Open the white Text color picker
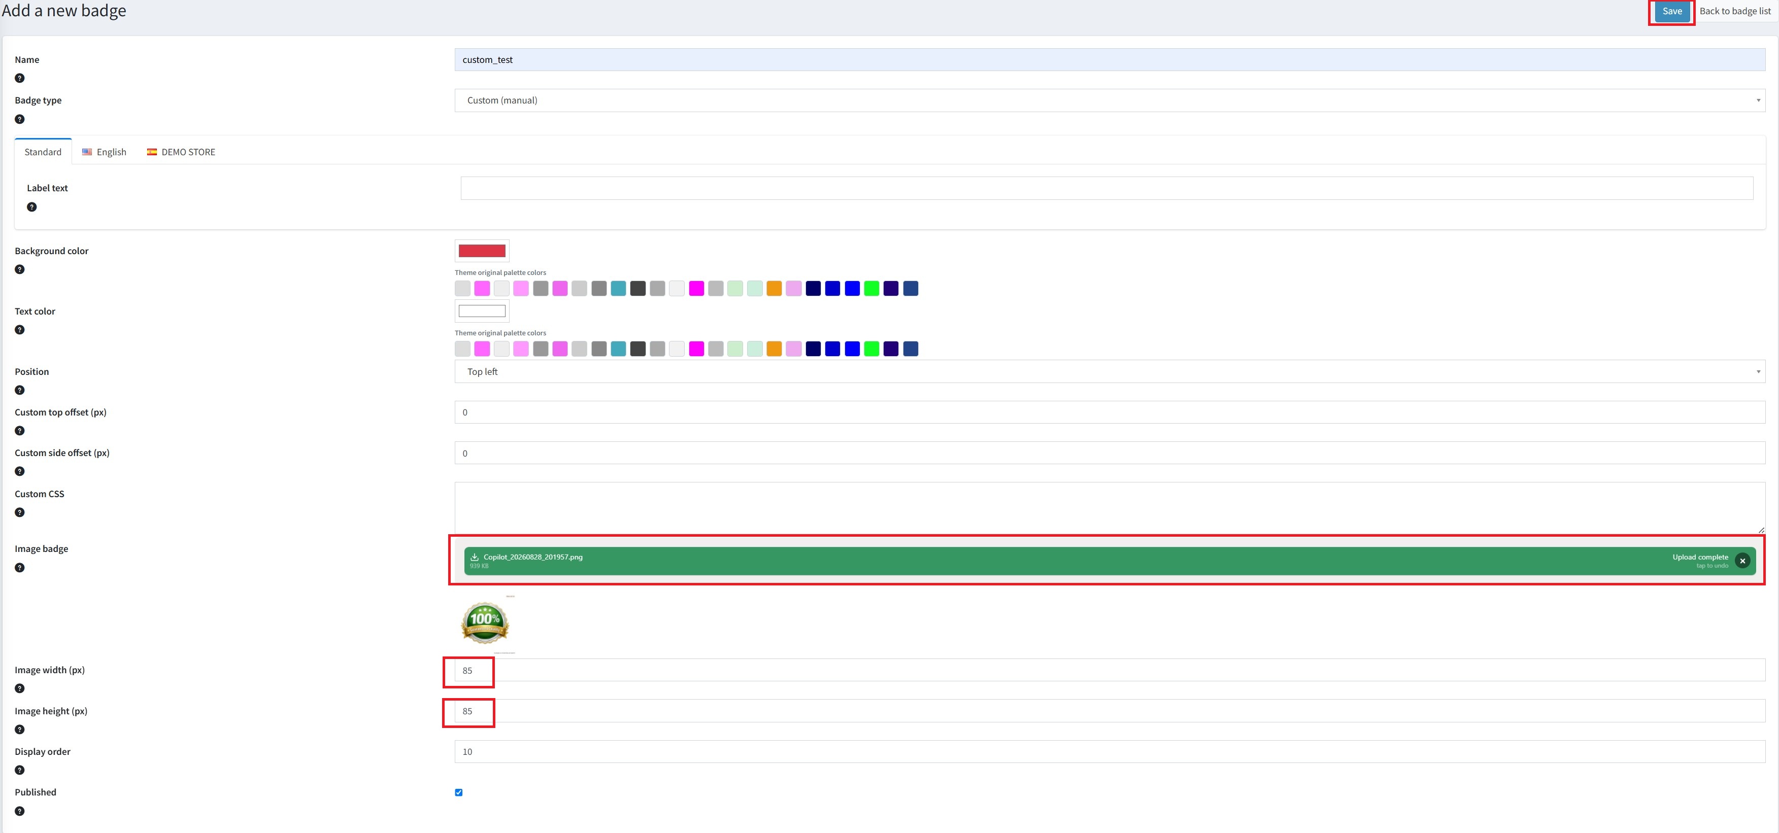Image resolution: width=1779 pixels, height=833 pixels. coord(482,311)
